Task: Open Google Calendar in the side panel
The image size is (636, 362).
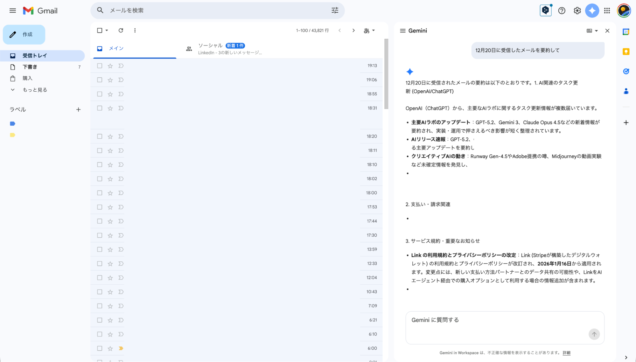Action: (x=626, y=31)
